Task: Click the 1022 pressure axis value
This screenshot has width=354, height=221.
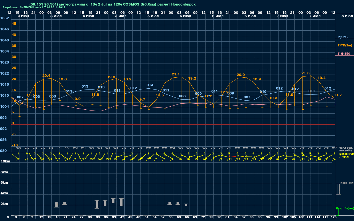Action: [4, 73]
